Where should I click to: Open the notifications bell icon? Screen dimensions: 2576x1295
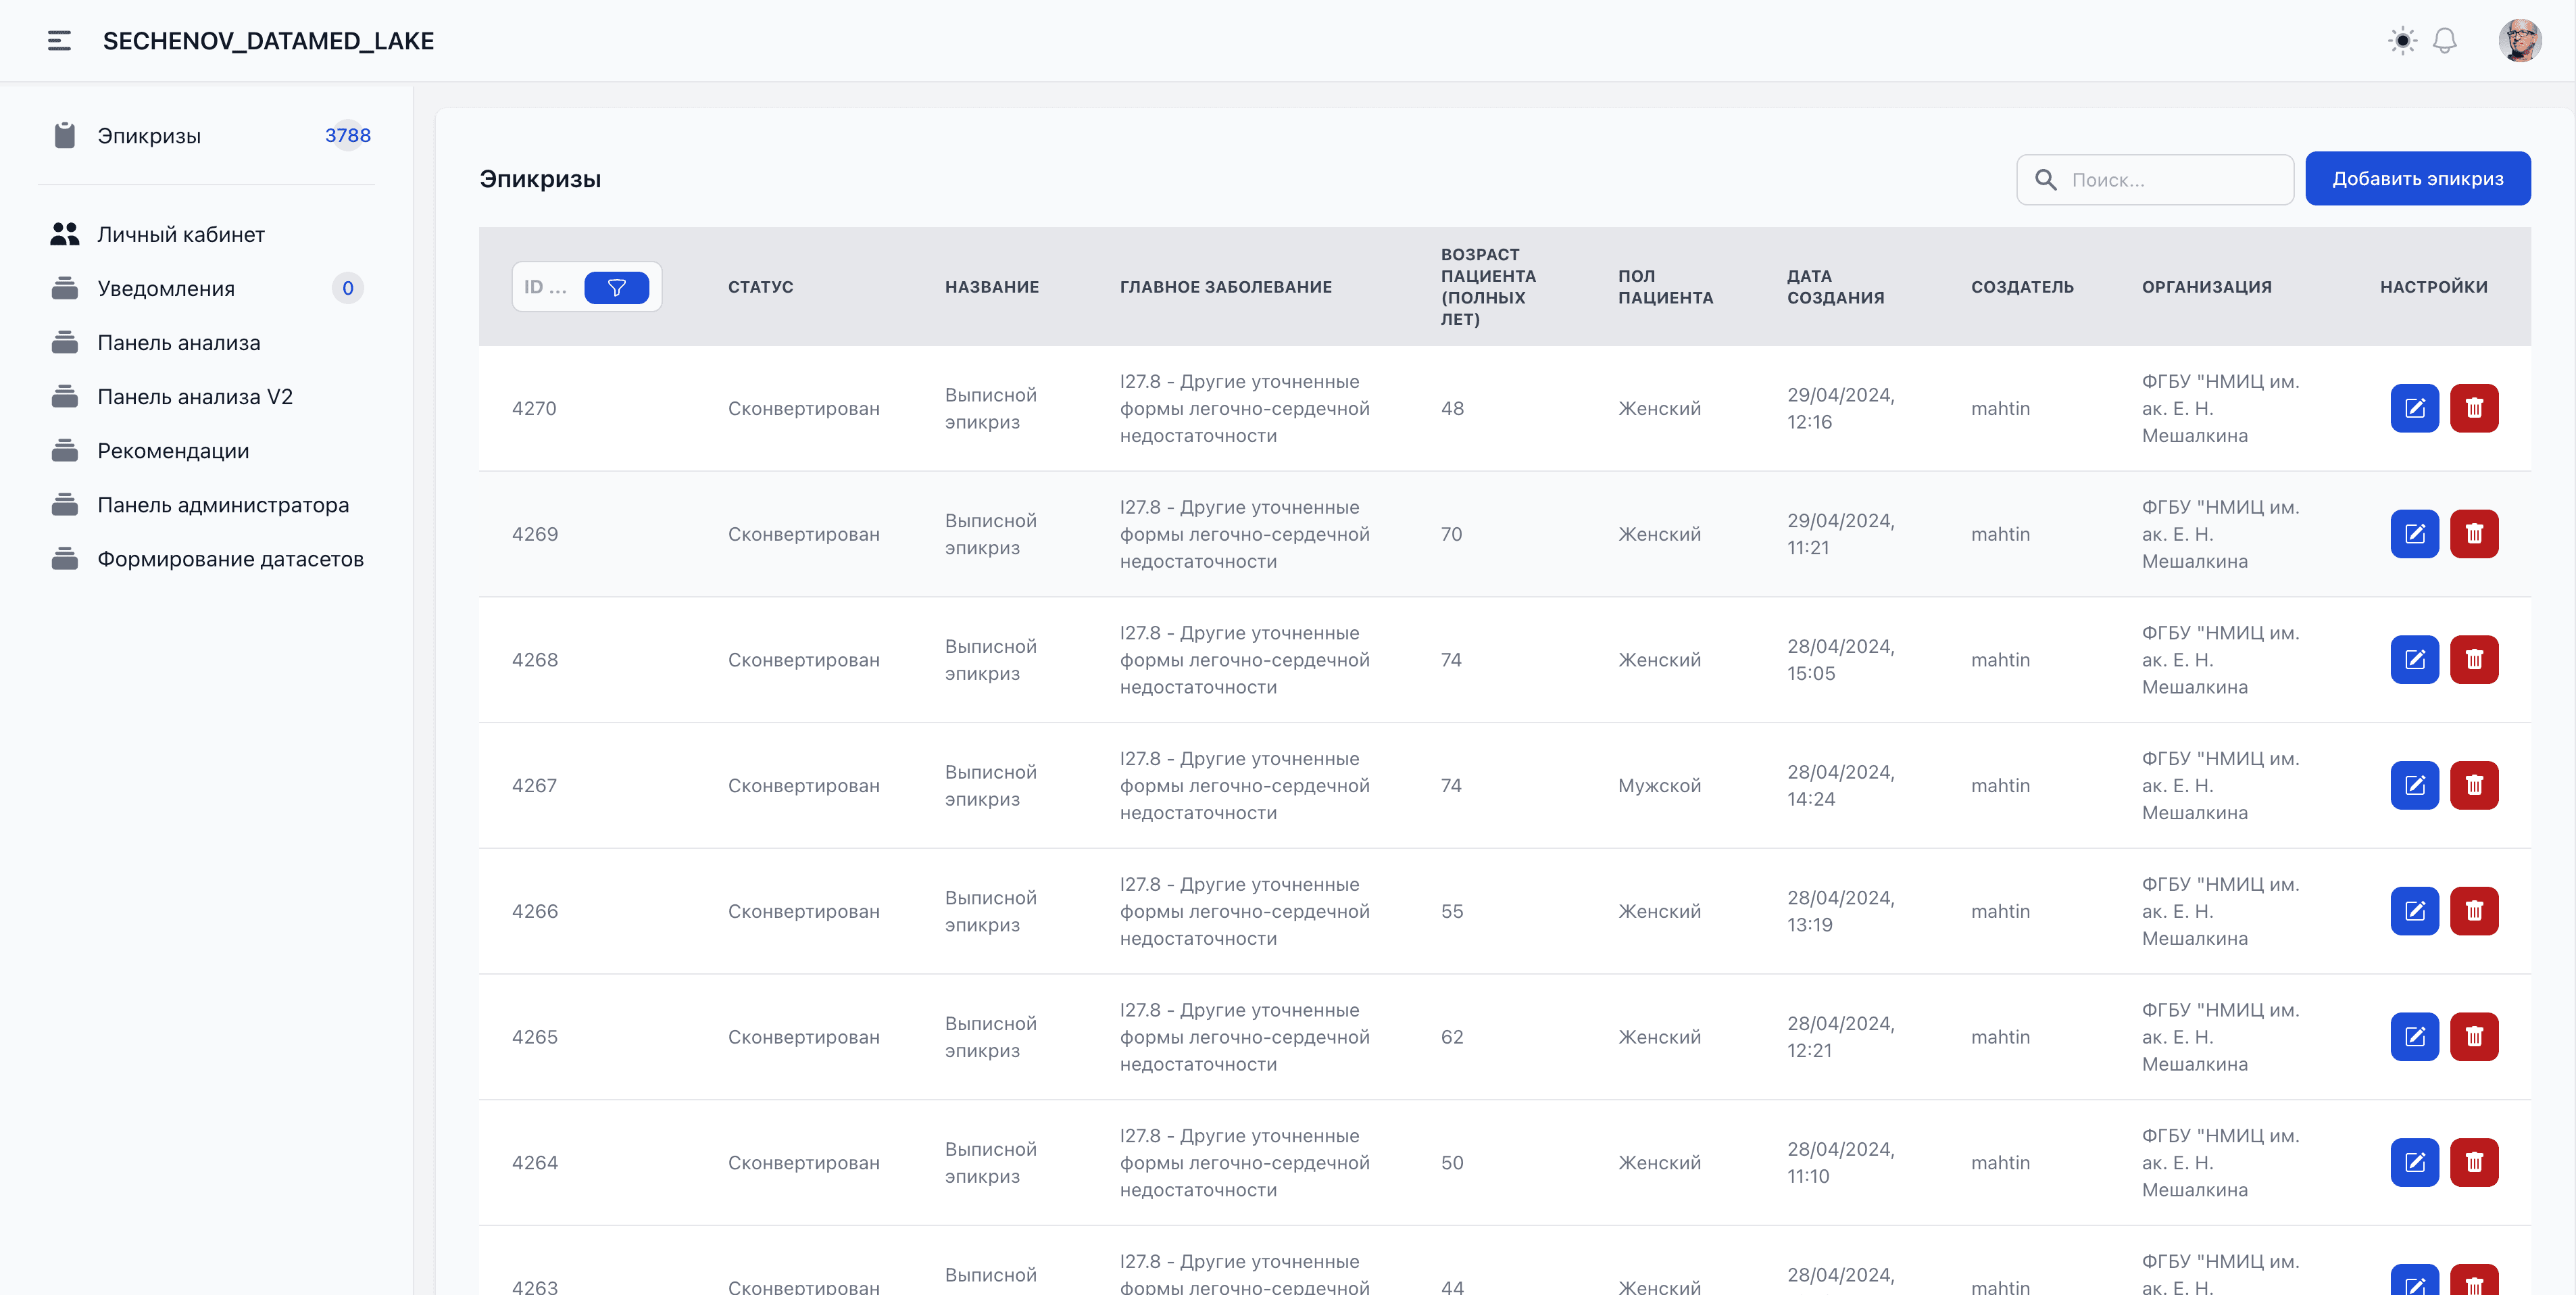[2444, 41]
